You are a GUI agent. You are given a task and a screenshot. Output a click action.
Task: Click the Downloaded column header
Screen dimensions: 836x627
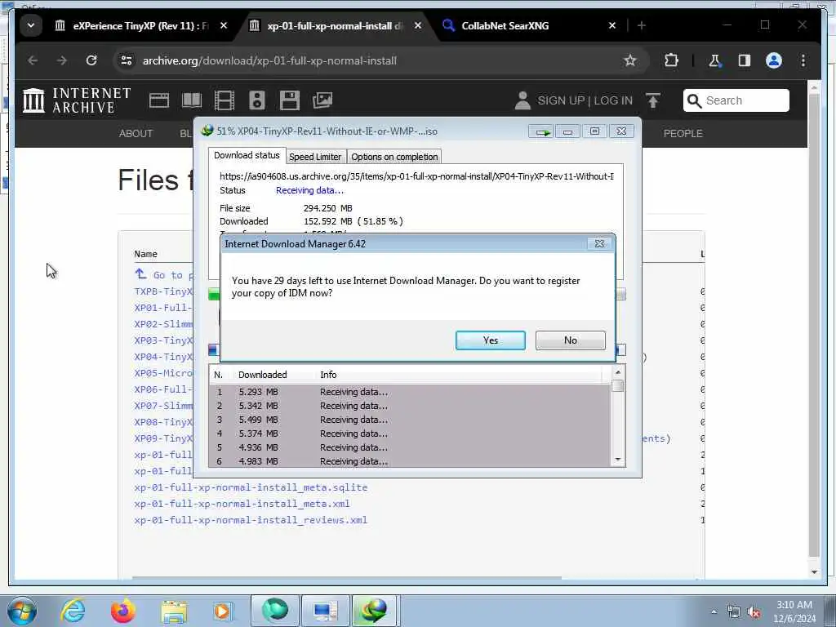pos(262,375)
